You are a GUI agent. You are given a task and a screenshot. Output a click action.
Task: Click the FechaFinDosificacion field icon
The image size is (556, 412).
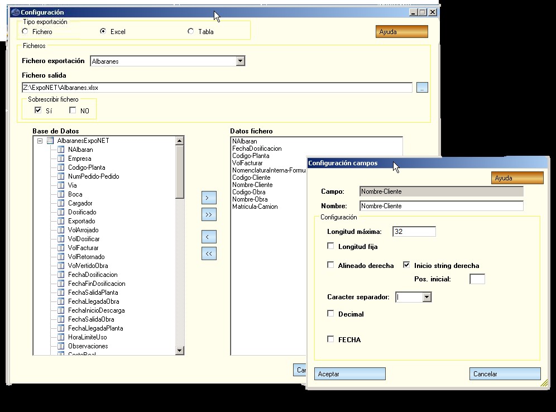coord(61,284)
